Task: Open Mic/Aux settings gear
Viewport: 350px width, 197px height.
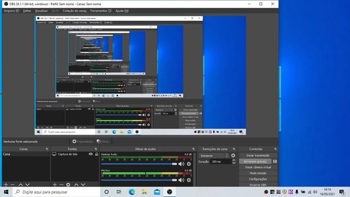Action: click(x=189, y=180)
